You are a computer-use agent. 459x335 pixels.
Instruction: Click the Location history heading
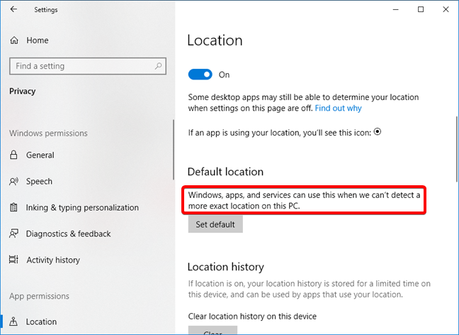226,267
